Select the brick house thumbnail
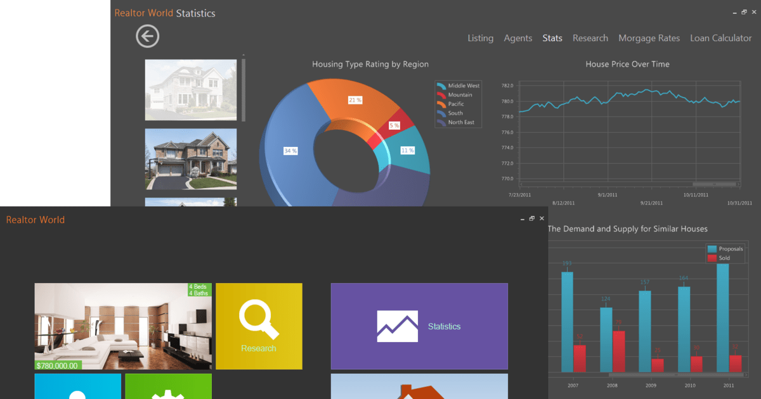The image size is (761, 399). [x=191, y=159]
